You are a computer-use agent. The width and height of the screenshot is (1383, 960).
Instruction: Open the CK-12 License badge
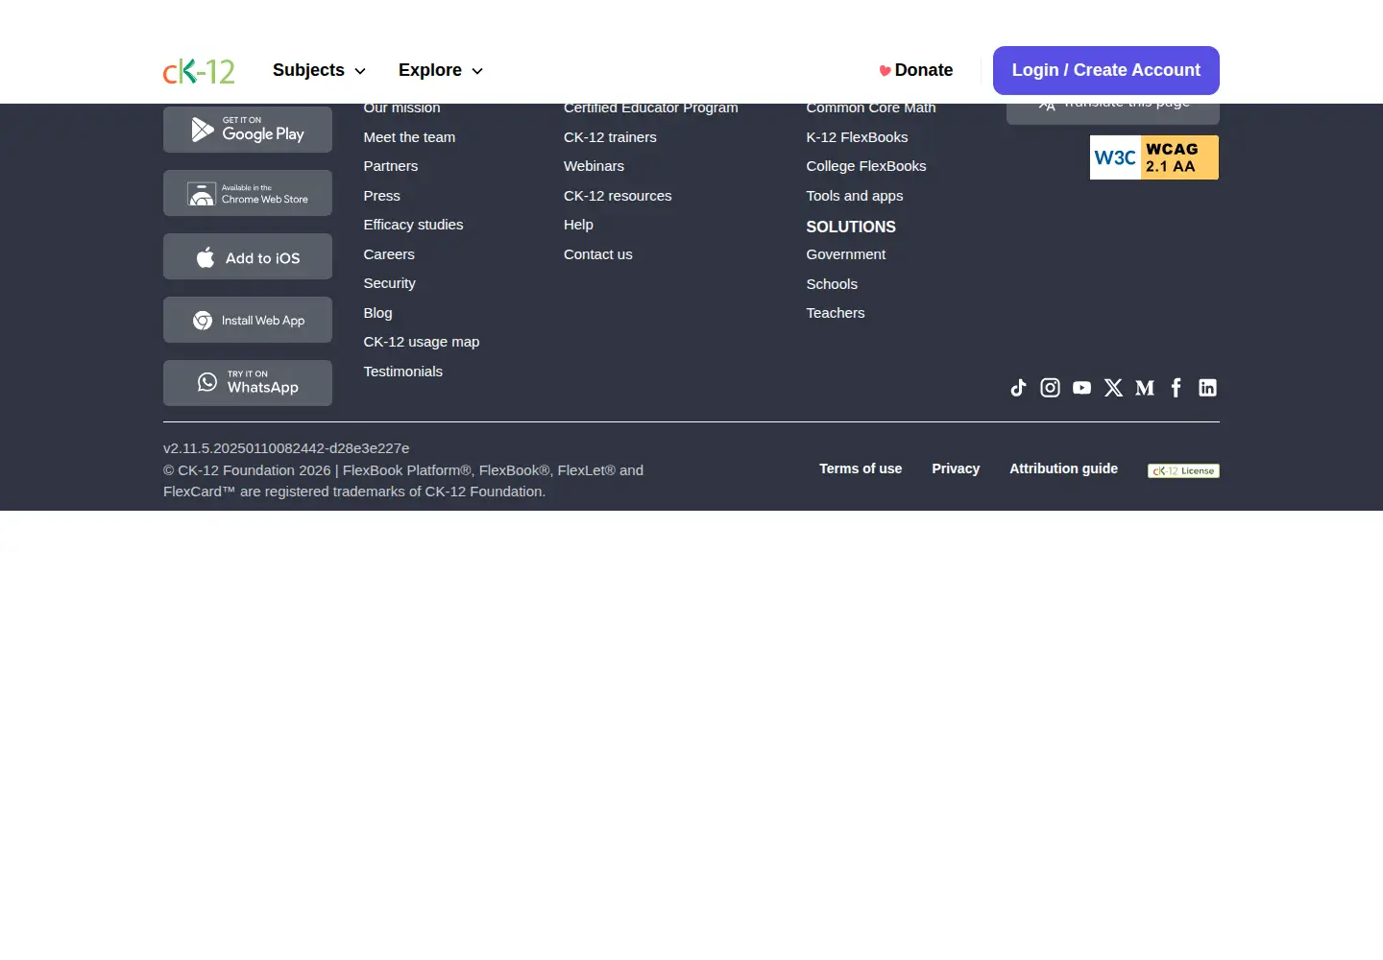(1183, 470)
